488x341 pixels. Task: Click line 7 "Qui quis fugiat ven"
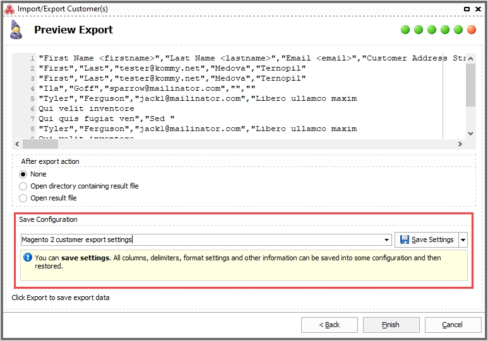107,118
